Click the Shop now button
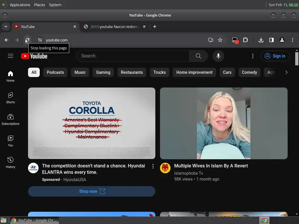Screen dimensions: 299x224 click(x=92, y=191)
